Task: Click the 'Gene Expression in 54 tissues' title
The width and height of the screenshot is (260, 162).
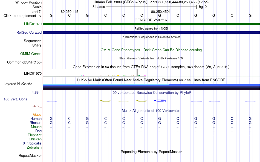Action: click(151, 67)
